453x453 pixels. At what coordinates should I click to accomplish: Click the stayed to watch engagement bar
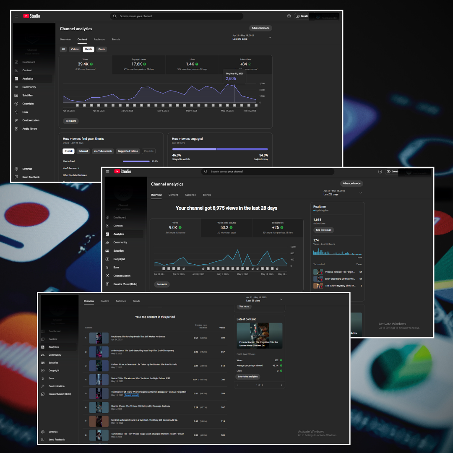194,149
